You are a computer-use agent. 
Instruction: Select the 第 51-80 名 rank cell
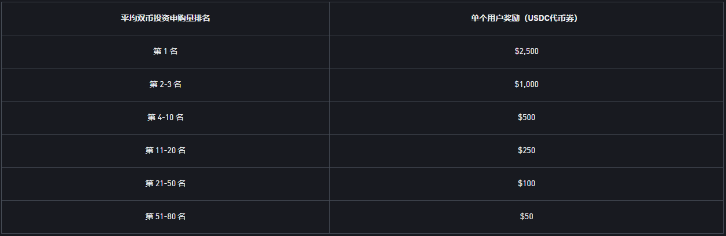pyautogui.click(x=165, y=216)
